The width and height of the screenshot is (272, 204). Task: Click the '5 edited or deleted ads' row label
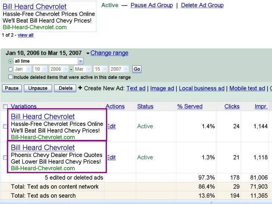click(74, 177)
